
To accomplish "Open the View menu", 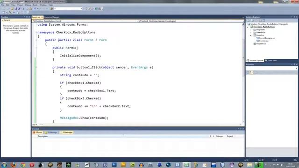I will pos(13,5).
